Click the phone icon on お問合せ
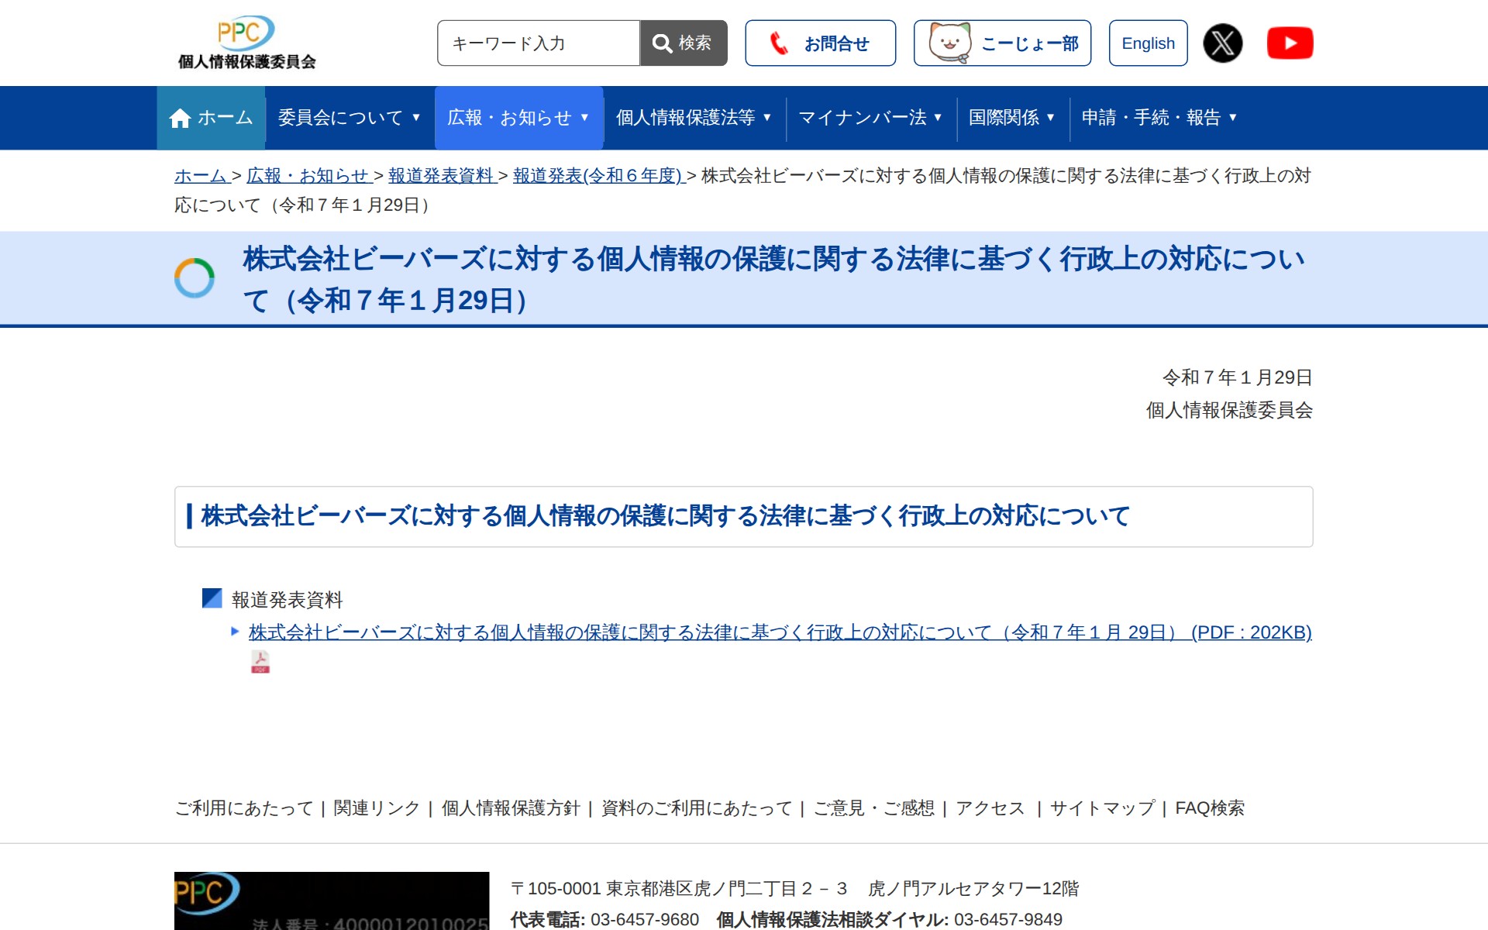The image size is (1488, 930). (x=779, y=43)
